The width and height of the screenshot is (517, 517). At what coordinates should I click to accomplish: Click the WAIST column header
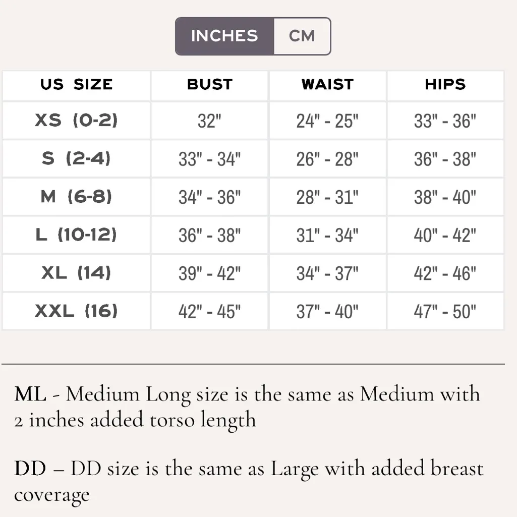tap(328, 85)
